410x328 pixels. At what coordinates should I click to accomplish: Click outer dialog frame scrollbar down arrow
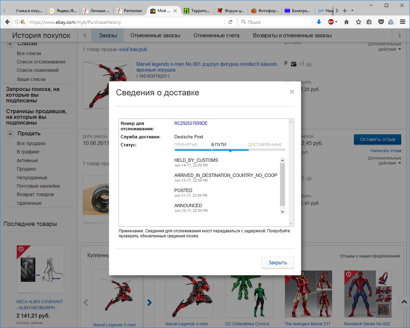pos(291,223)
